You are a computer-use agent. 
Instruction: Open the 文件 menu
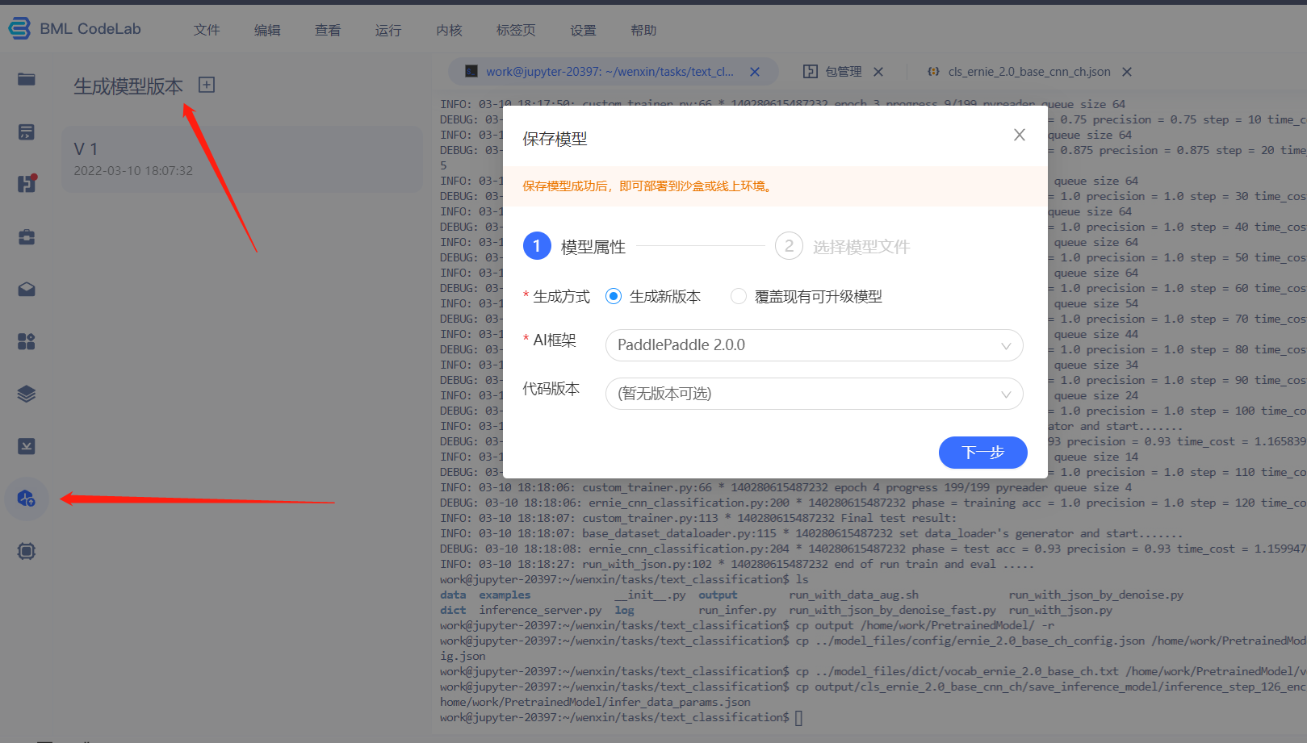pyautogui.click(x=207, y=30)
